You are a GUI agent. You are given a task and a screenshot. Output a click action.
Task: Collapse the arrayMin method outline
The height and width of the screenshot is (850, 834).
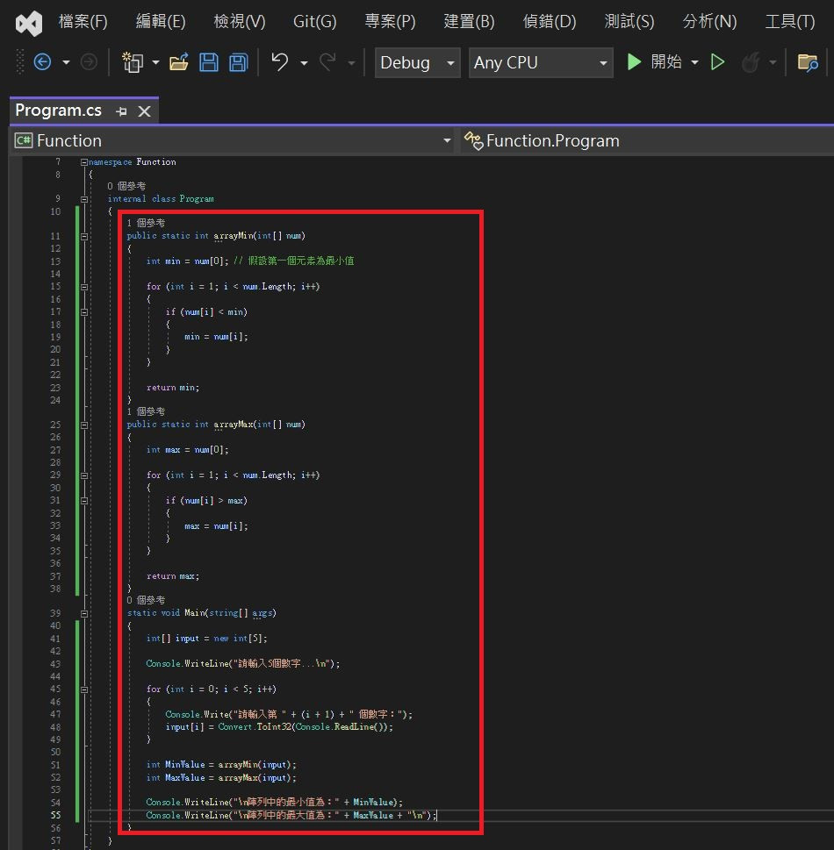(x=84, y=236)
